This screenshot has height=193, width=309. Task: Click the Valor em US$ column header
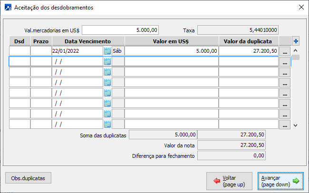[x=172, y=41]
